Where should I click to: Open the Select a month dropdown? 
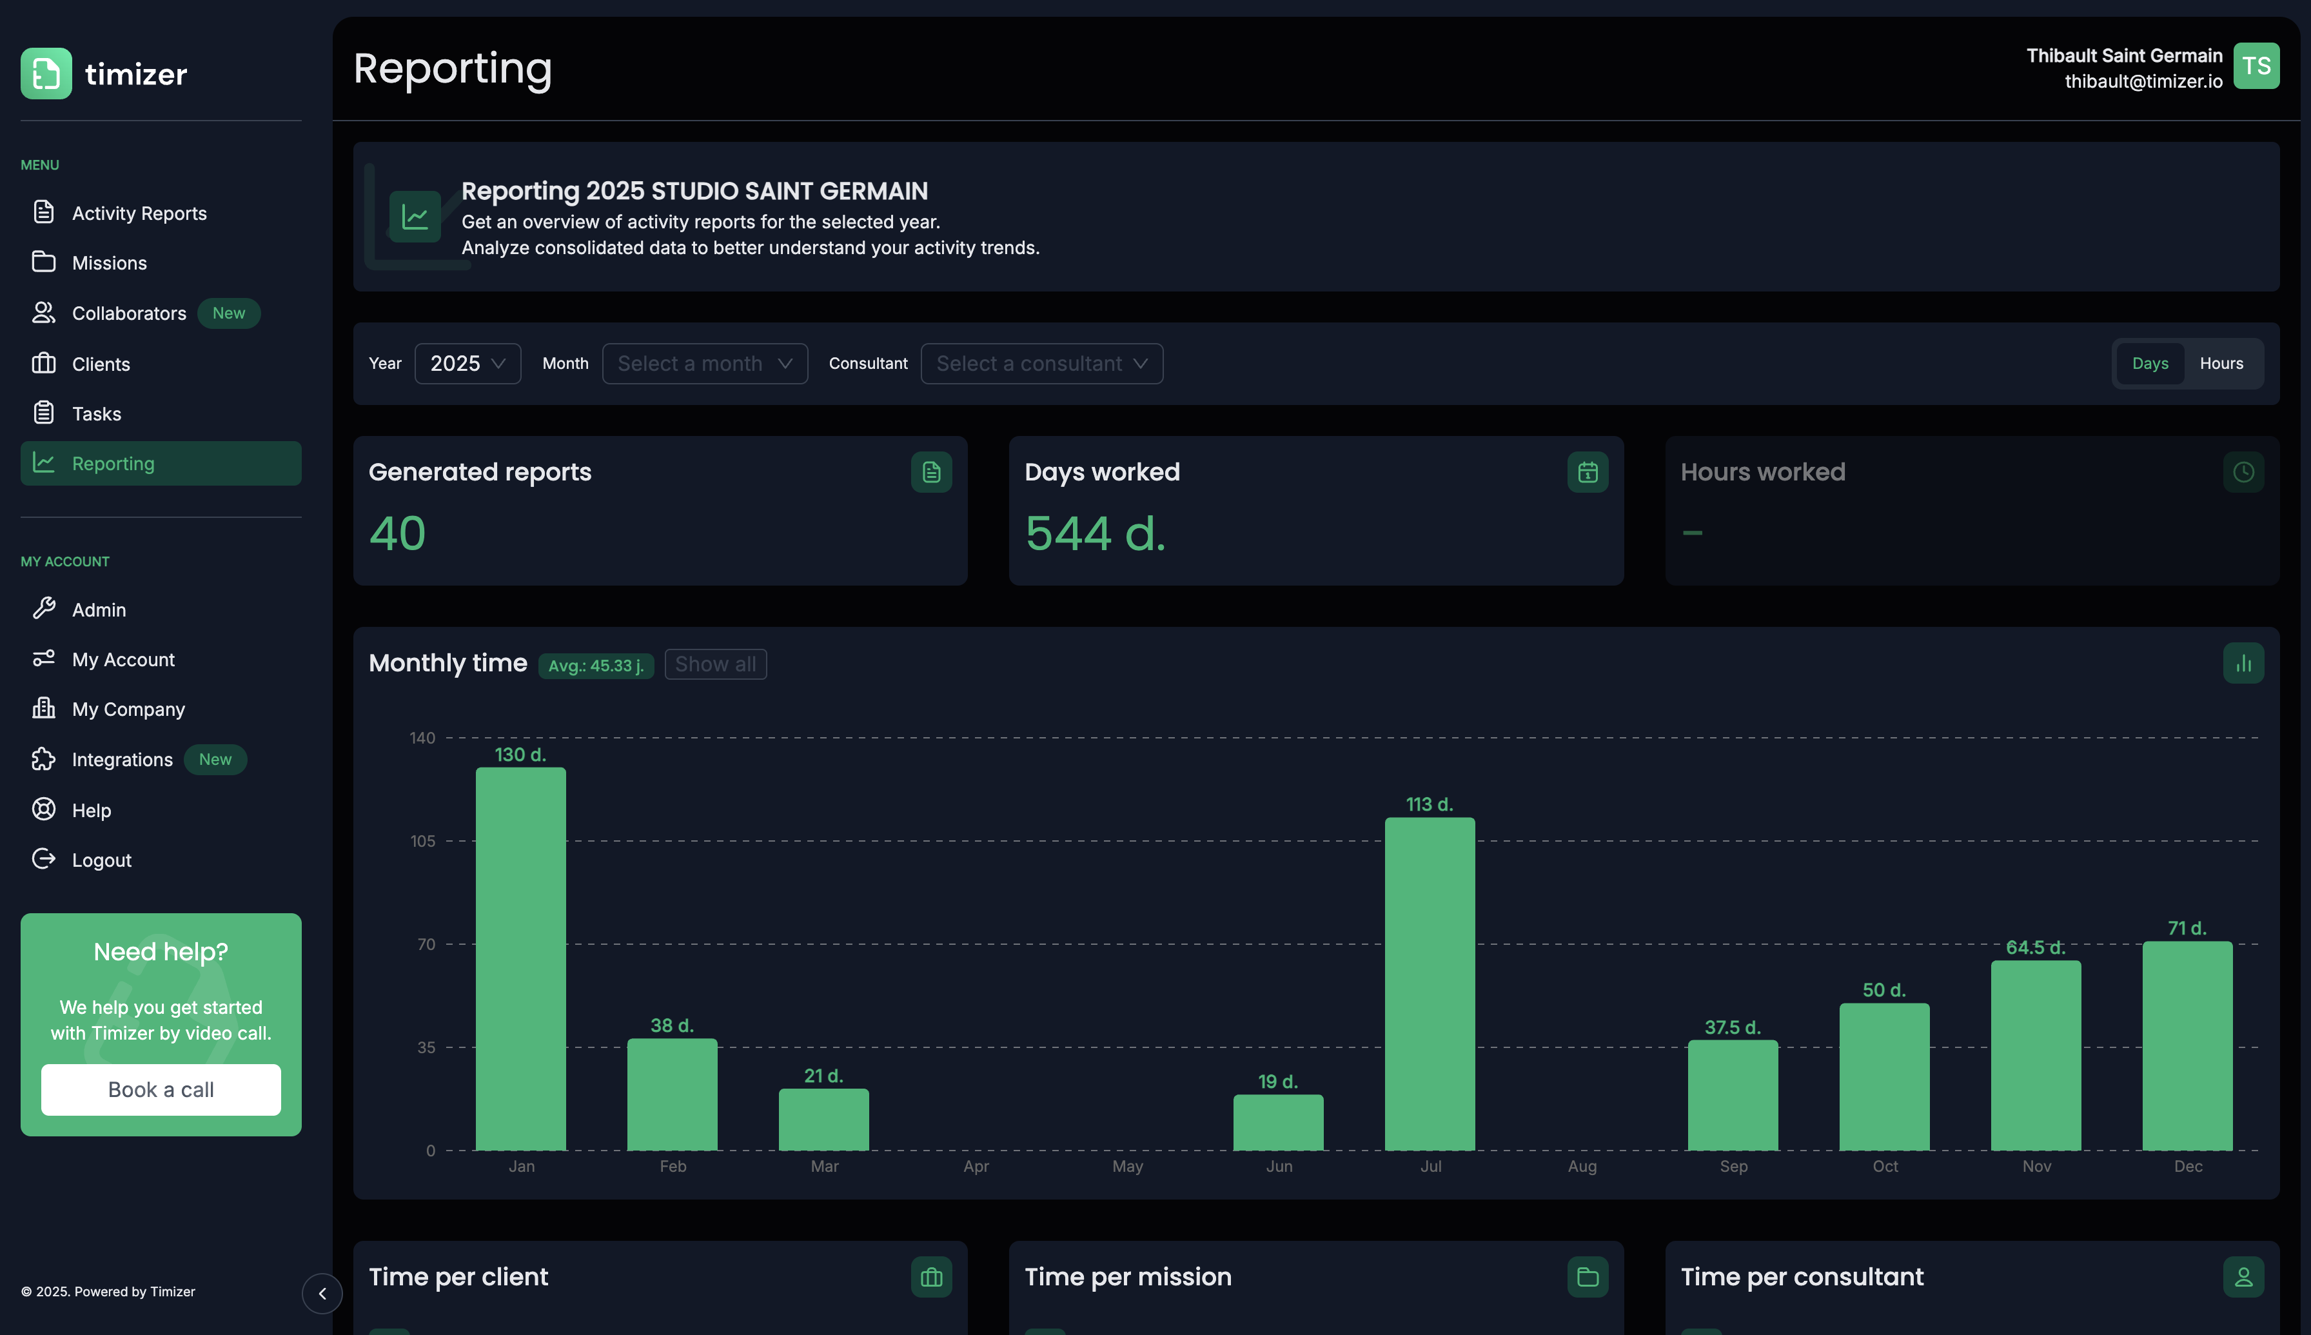click(704, 363)
